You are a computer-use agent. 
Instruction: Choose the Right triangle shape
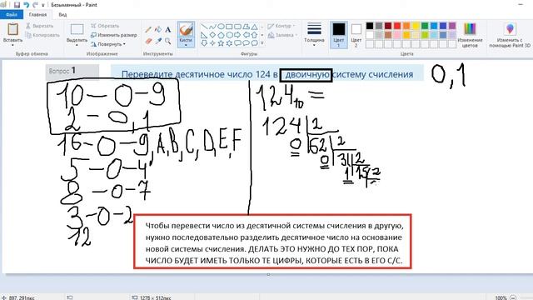pyautogui.click(x=204, y=35)
